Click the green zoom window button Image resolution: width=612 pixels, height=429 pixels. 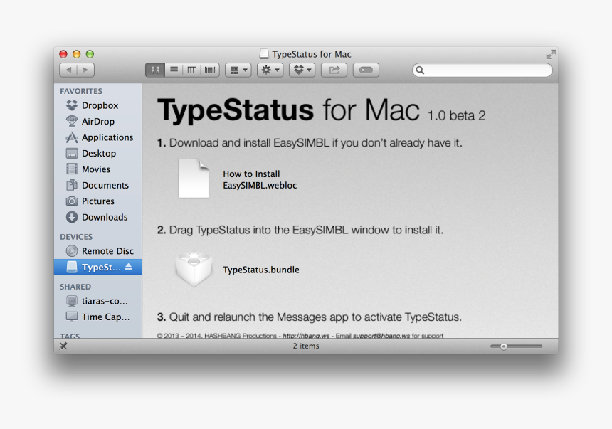(x=90, y=54)
